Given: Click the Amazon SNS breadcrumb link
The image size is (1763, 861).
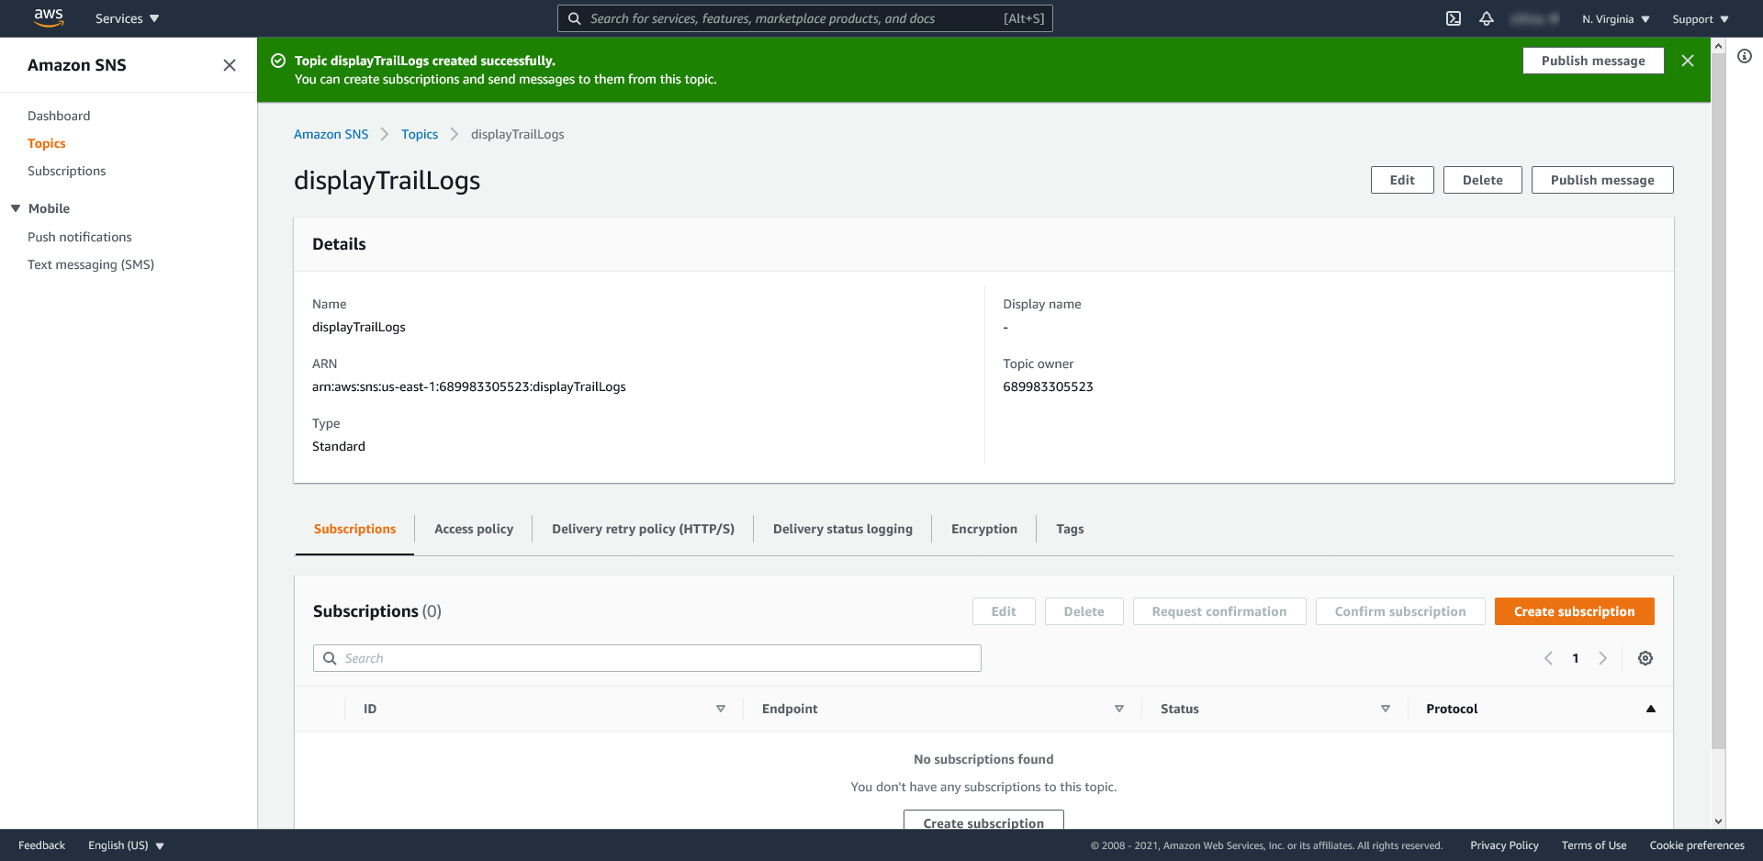Looking at the screenshot, I should point(331,134).
